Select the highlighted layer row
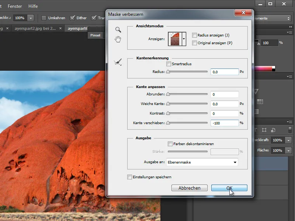The height and width of the screenshot is (221, 295). pos(271,164)
